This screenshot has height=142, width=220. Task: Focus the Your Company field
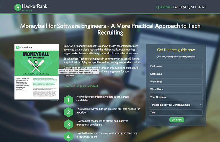coord(176,97)
